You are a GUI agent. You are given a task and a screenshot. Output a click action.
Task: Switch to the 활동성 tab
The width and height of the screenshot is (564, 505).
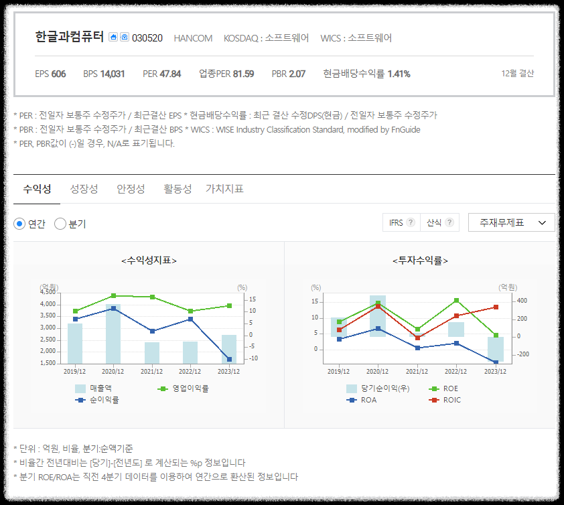pyautogui.click(x=178, y=189)
